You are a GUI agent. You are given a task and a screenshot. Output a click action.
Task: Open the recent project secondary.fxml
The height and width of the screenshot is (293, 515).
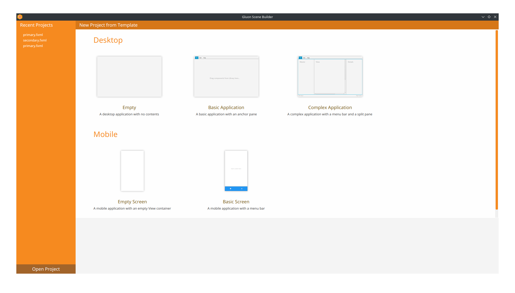click(35, 40)
